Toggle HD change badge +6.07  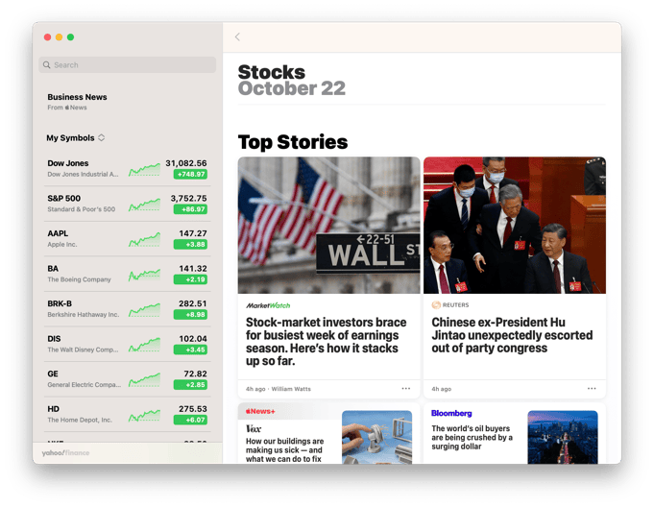pos(190,420)
